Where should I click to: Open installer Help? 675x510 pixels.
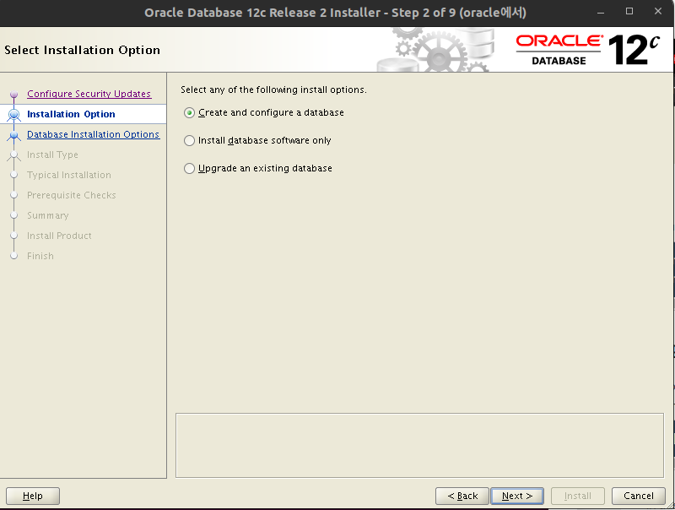(33, 496)
